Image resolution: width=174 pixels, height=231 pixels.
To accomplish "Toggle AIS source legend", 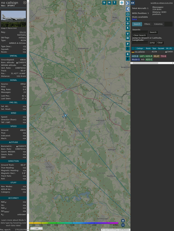I will click(143, 60).
